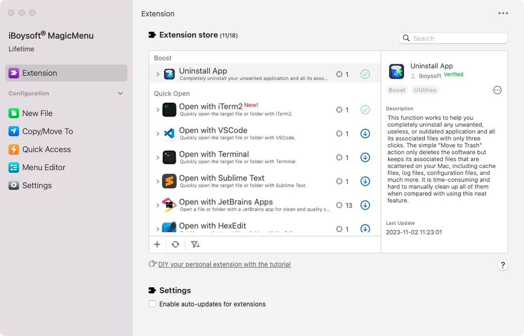Expand the Open with iTerm2 row
Viewport: 524px width, 336px height.
coord(158,110)
